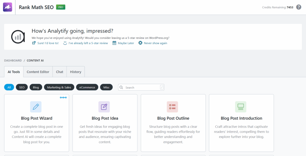Image resolution: width=306 pixels, height=156 pixels.
Task: Filter tools by Marketing & Sales
Action: (59, 87)
